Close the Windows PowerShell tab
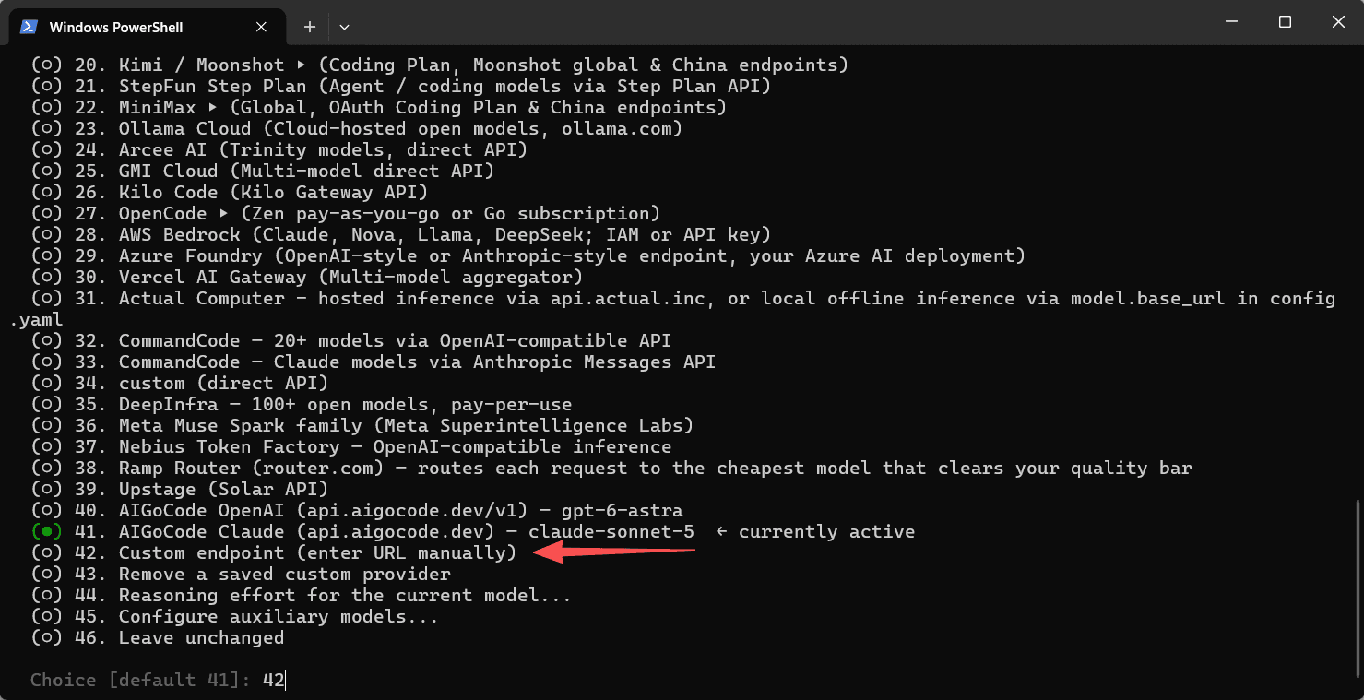Screen dimensions: 1364x700 [x=261, y=27]
